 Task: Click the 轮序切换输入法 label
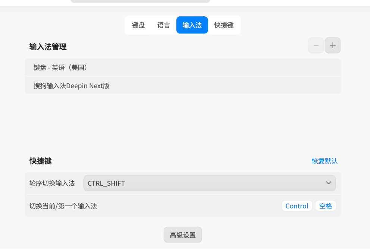pos(52,183)
